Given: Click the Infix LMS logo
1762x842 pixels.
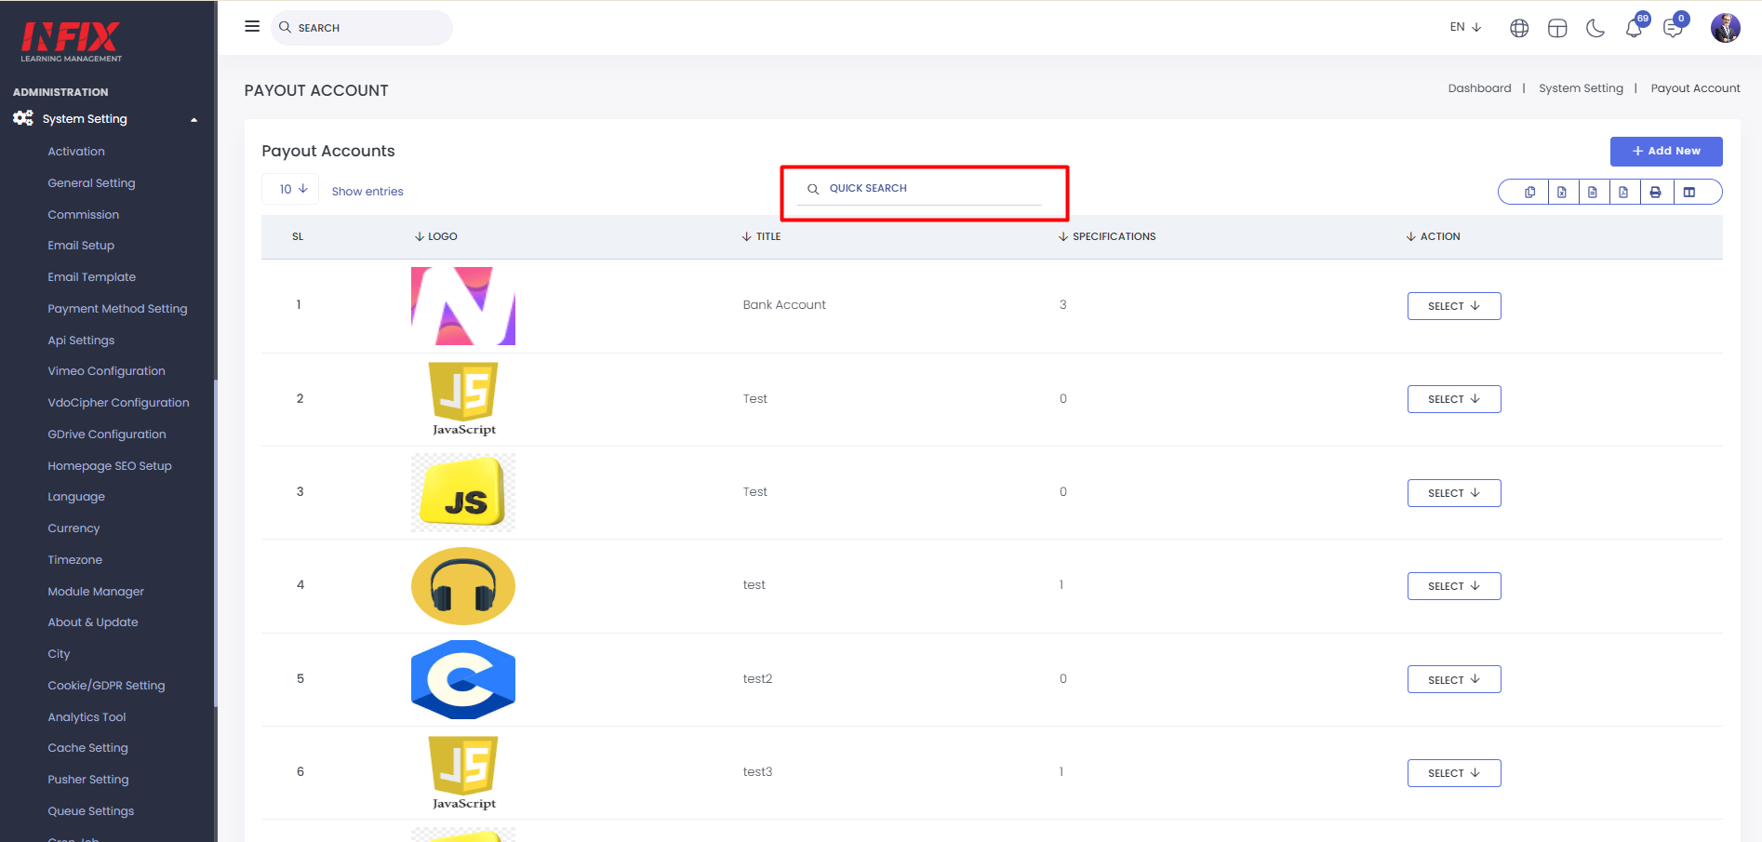Looking at the screenshot, I should click(x=72, y=41).
